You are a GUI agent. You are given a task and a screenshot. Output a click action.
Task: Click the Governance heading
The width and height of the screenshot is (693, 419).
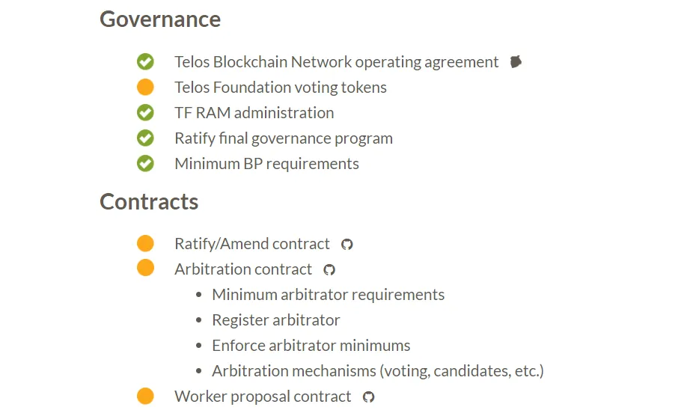(160, 19)
